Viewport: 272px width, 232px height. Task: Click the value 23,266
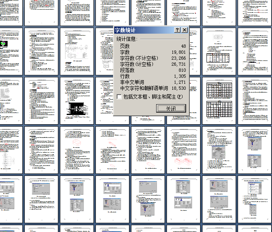179,58
